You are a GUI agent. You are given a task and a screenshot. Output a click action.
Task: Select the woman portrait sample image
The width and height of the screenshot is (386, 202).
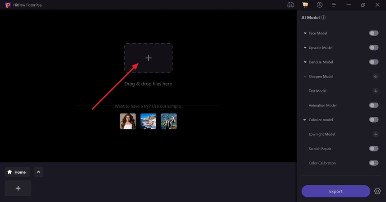click(x=128, y=121)
